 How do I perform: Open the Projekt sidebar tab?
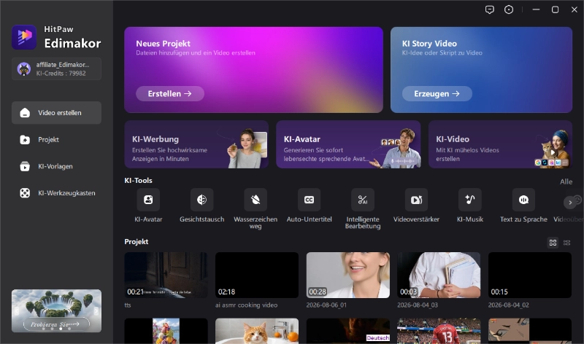pos(57,139)
